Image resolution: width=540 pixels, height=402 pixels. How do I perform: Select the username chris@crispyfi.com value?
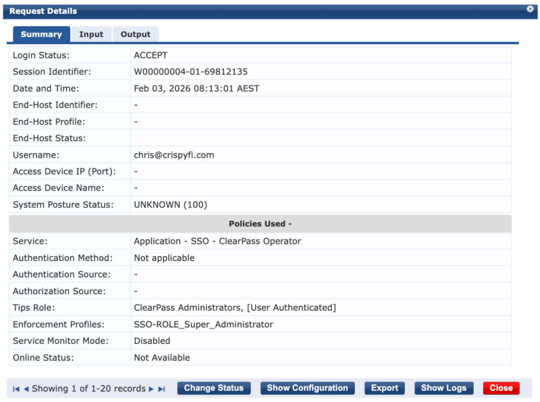tap(174, 155)
